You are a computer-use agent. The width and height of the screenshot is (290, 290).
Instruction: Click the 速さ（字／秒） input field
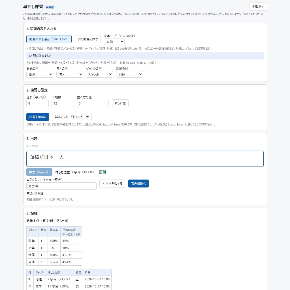click(38, 103)
